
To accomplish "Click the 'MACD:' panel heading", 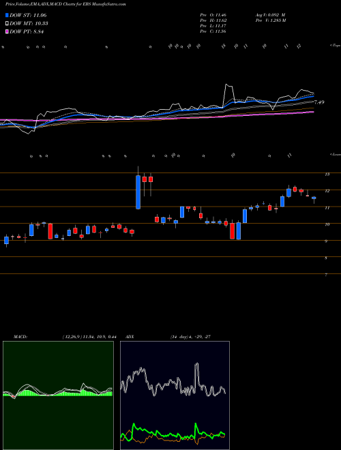I will (x=20, y=337).
